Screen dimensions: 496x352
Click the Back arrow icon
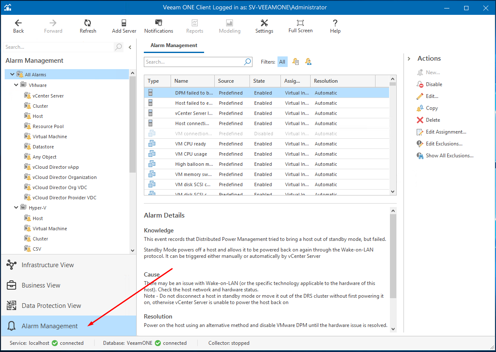pos(18,23)
